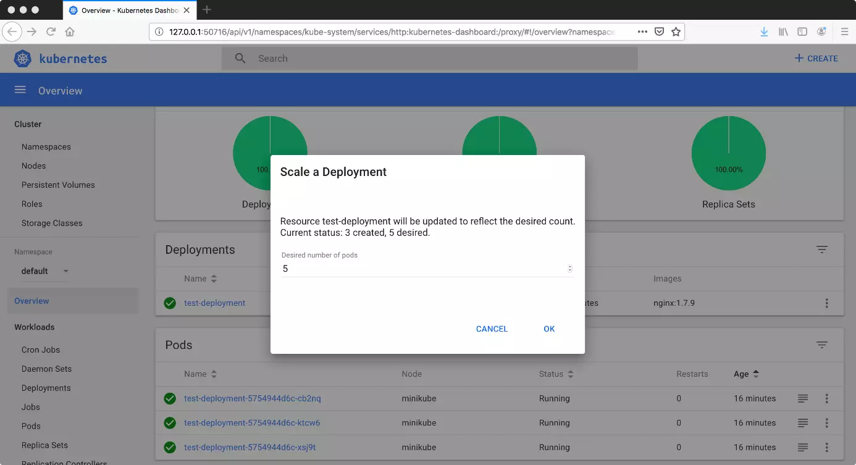Open pod test-deployment-5754944d6c-xsj9t
Image resolution: width=856 pixels, height=465 pixels.
(250, 447)
